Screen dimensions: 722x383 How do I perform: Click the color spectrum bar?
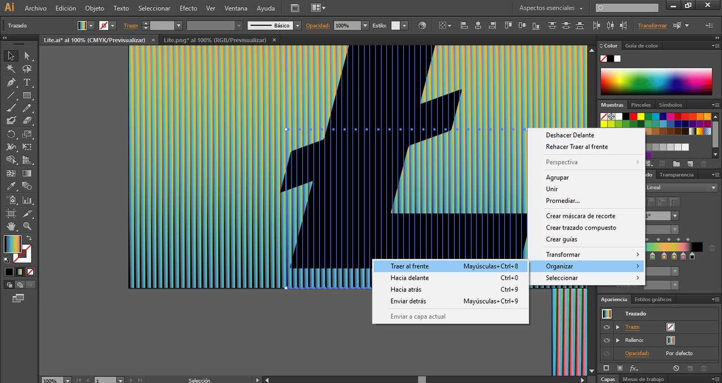point(657,82)
